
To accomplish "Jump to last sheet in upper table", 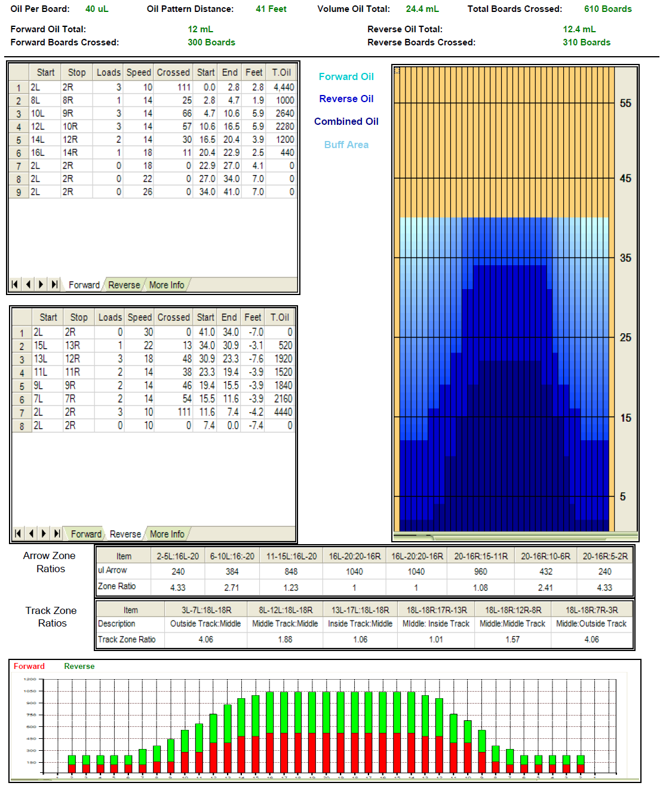I will (x=54, y=284).
